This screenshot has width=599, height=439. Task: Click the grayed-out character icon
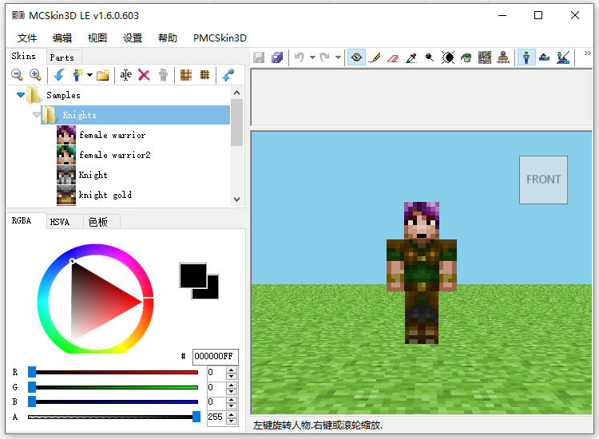point(163,75)
